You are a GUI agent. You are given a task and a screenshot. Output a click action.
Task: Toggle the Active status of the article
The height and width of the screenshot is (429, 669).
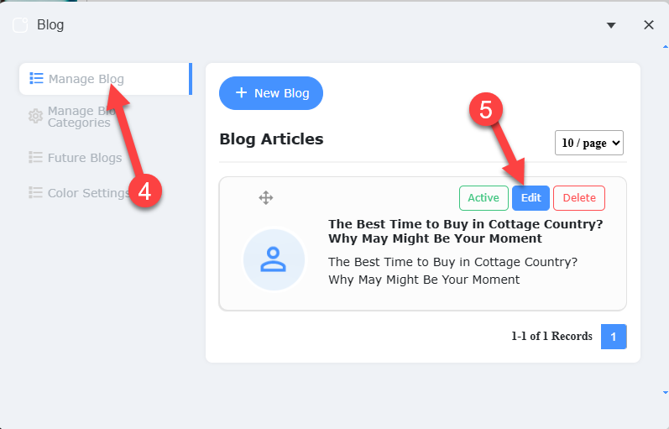pos(483,198)
